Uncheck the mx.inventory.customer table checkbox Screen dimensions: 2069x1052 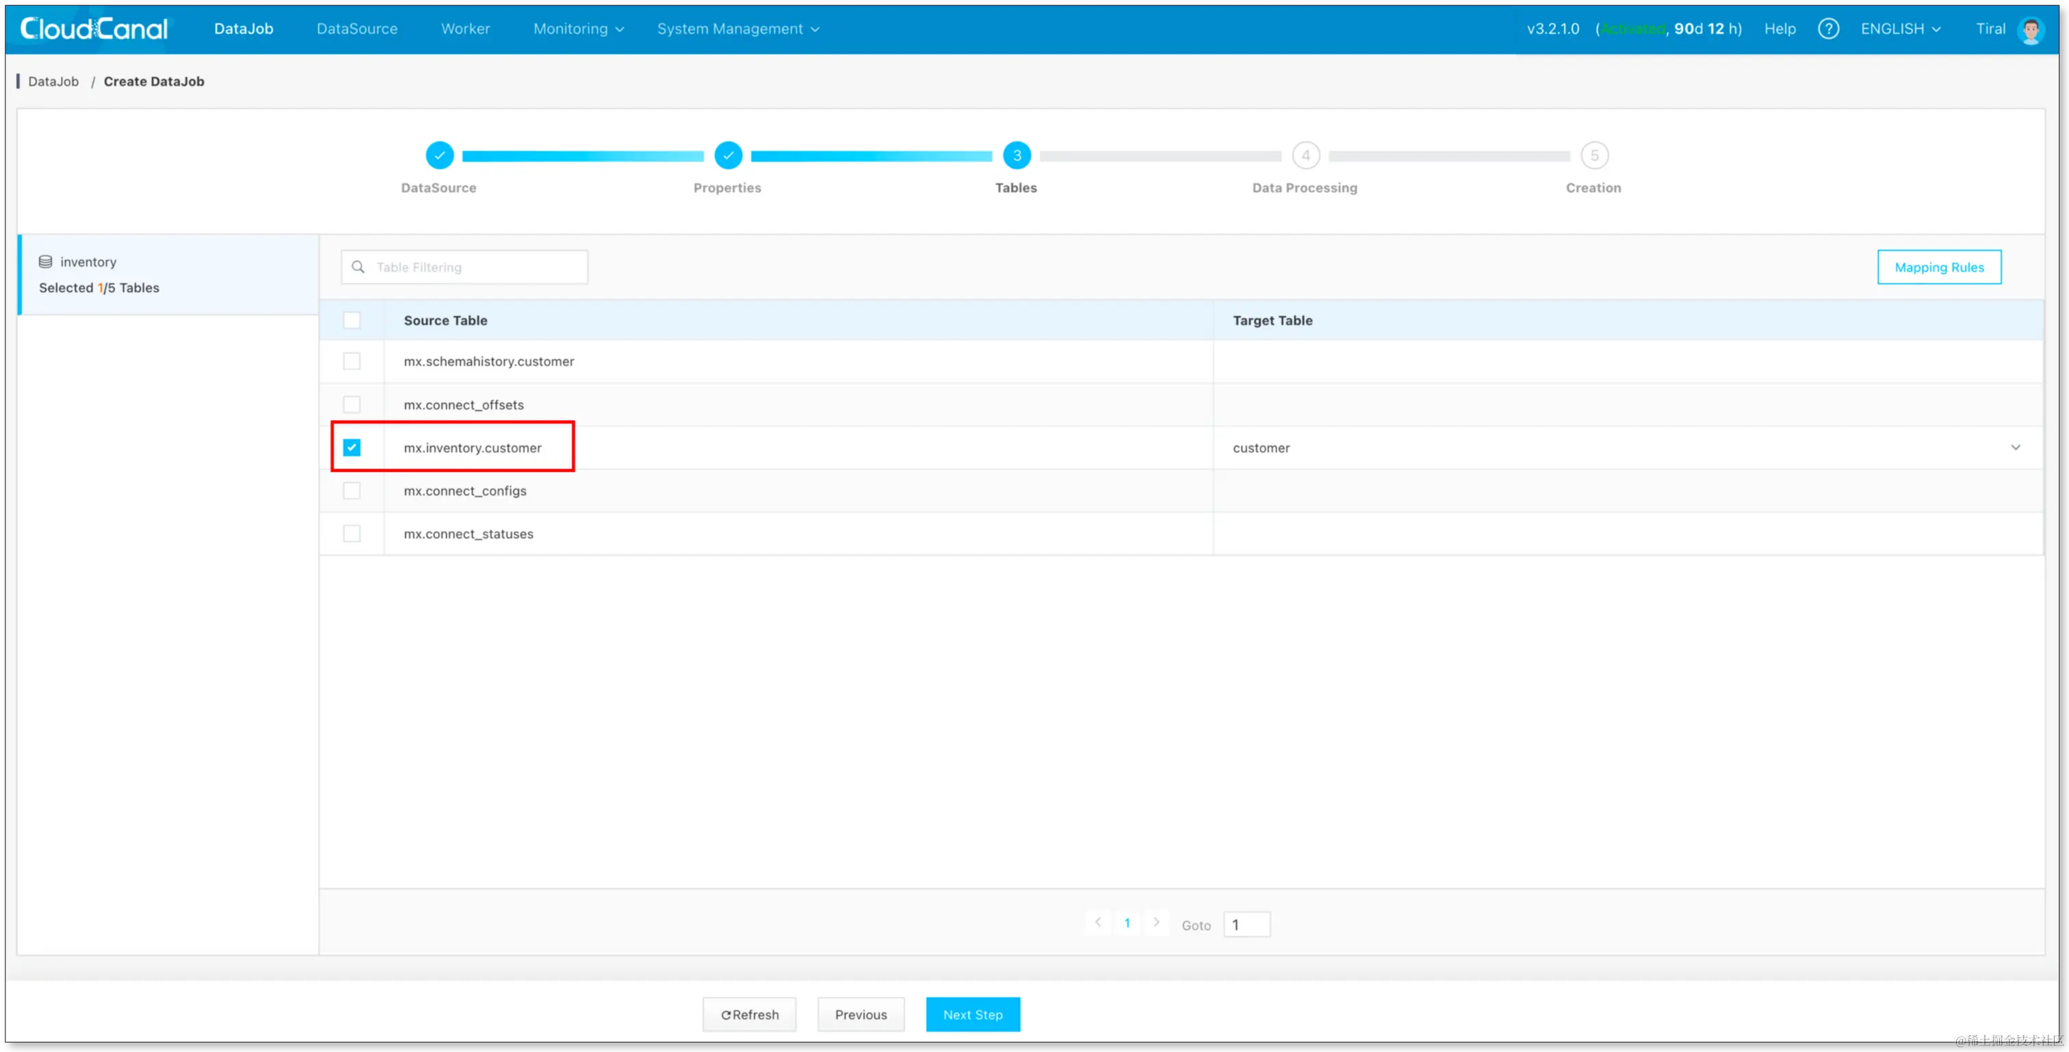[x=352, y=447]
